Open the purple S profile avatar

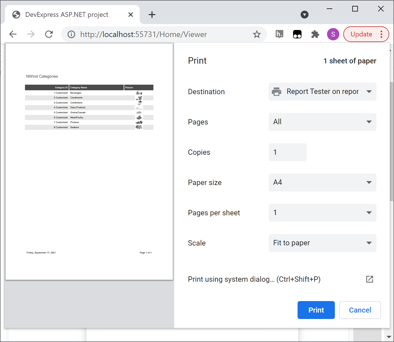[x=333, y=34]
